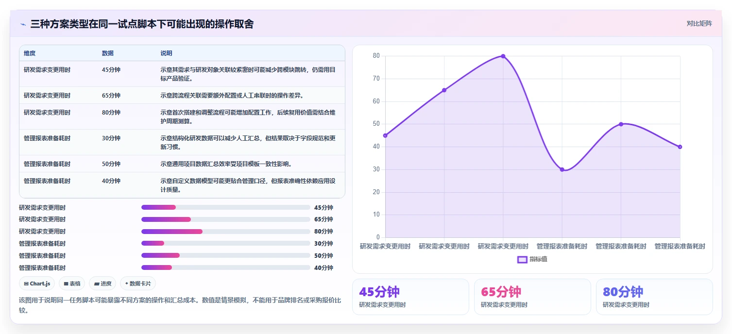Click the 说明 column header
Image resolution: width=732 pixels, height=334 pixels.
[166, 53]
